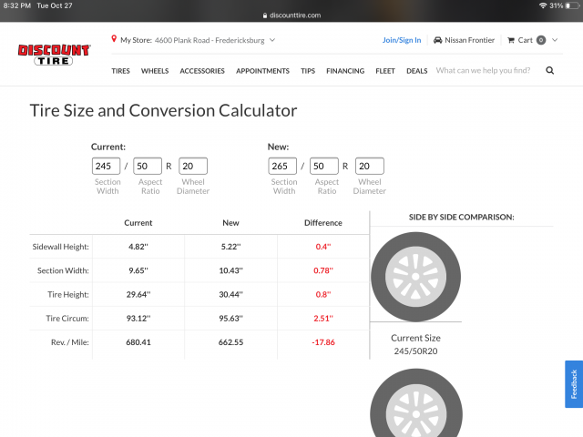The image size is (583, 437).
Task: Open the blue Feedback tab
Action: tap(574, 384)
